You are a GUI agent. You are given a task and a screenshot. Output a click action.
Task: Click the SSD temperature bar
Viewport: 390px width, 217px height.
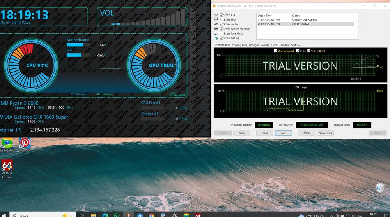78,55
